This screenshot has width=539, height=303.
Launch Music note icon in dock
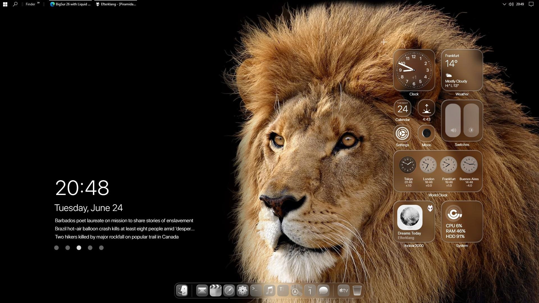(x=269, y=291)
